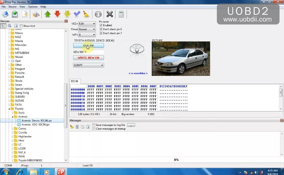The image size is (284, 175).
Task: Open the Pinout Normal dropdown
Action: click(x=87, y=29)
